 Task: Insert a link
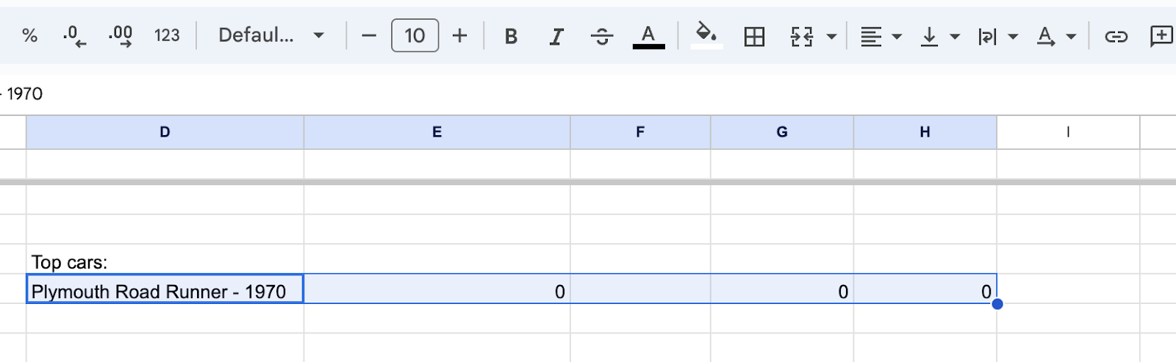coord(1116,36)
